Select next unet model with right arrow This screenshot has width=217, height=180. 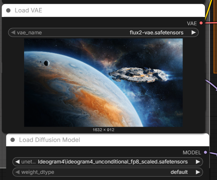[198, 162]
